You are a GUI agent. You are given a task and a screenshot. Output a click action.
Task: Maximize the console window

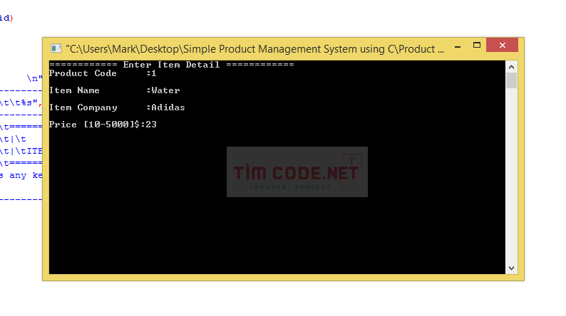click(x=476, y=46)
